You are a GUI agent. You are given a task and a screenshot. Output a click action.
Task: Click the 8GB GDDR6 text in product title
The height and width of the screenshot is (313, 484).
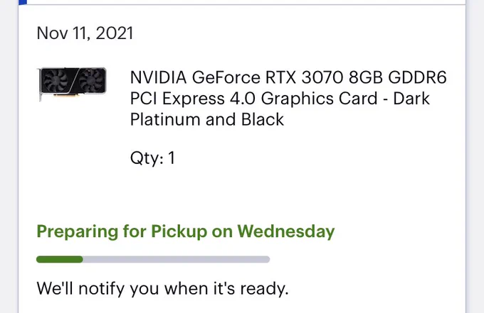pyautogui.click(x=398, y=77)
